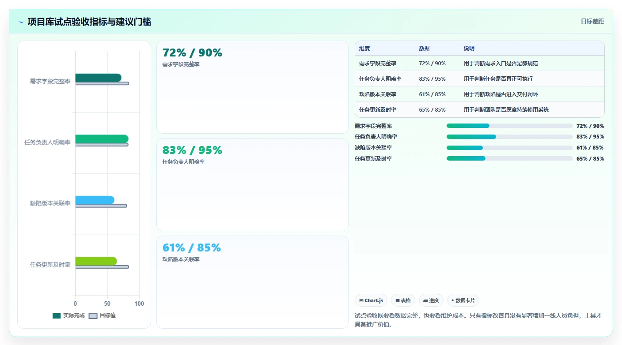Click the dashboard title 项目库试点验收指标与建议门槛
This screenshot has height=345, width=622.
pos(89,22)
